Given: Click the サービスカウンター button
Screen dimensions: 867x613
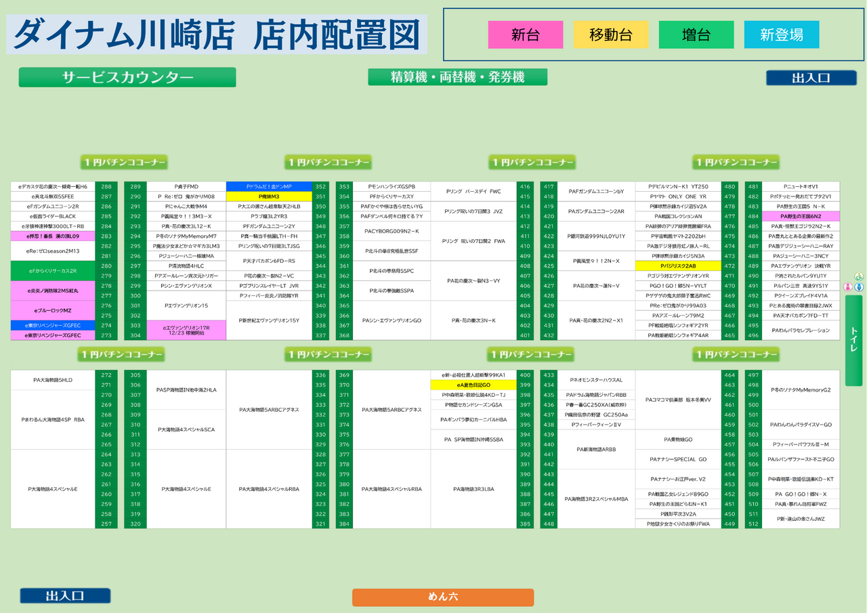Looking at the screenshot, I should (x=127, y=77).
